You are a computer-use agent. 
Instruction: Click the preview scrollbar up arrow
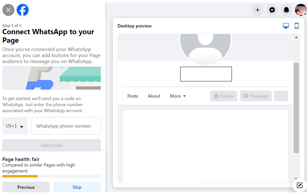(296, 37)
